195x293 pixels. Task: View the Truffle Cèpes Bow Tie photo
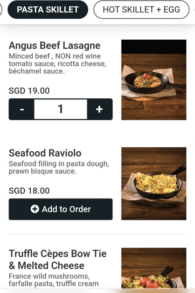point(154,268)
